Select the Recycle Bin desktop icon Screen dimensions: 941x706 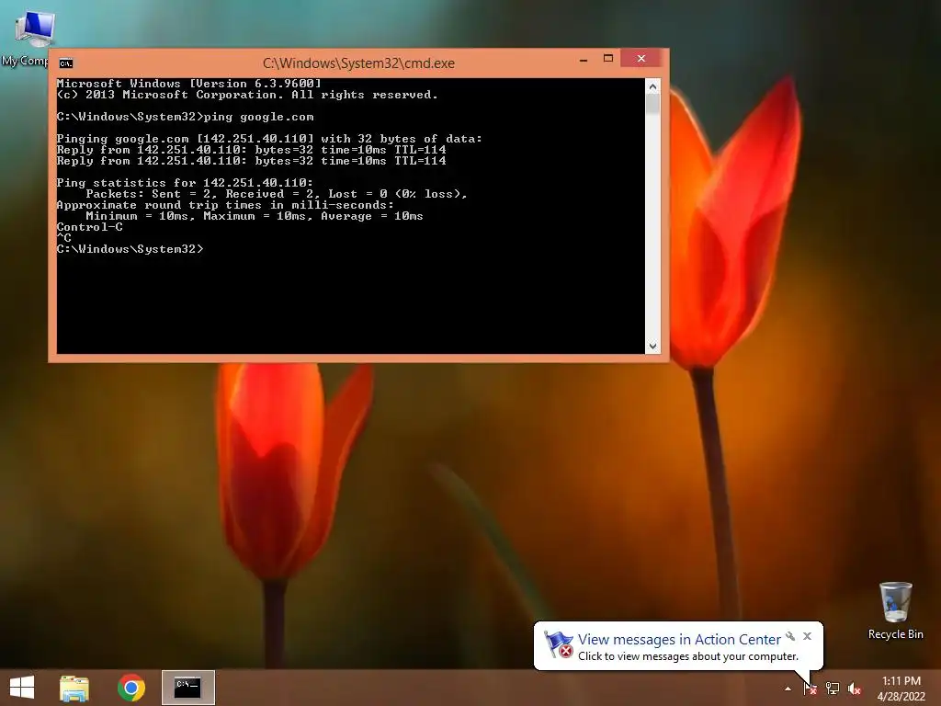[895, 610]
